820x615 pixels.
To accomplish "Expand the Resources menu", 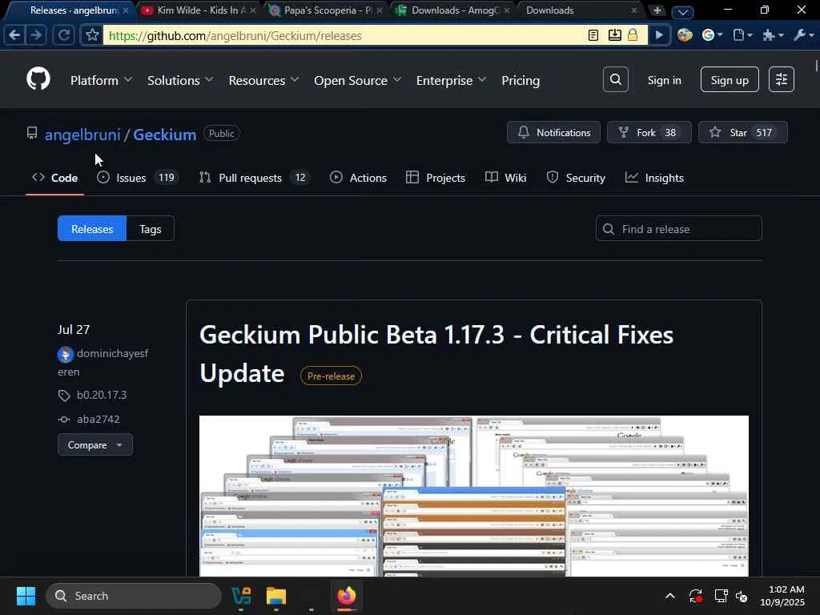I will point(263,81).
